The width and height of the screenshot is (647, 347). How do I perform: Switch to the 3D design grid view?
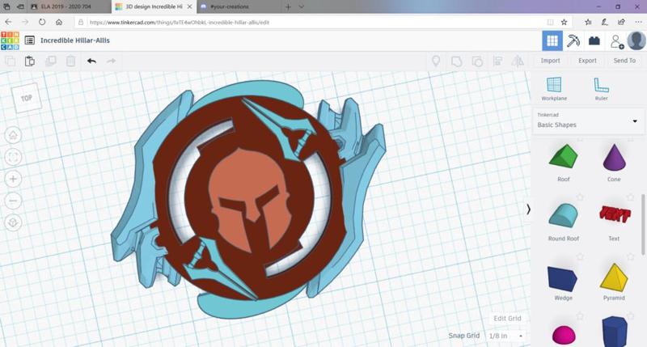tap(552, 41)
